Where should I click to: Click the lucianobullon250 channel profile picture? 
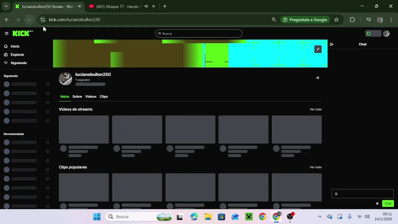click(x=66, y=79)
